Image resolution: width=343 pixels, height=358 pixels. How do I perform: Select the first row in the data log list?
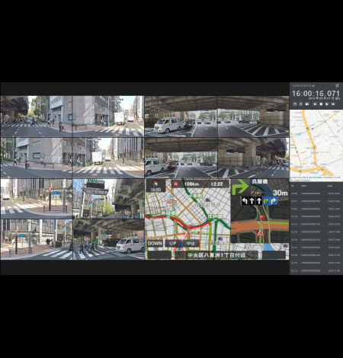click(316, 193)
